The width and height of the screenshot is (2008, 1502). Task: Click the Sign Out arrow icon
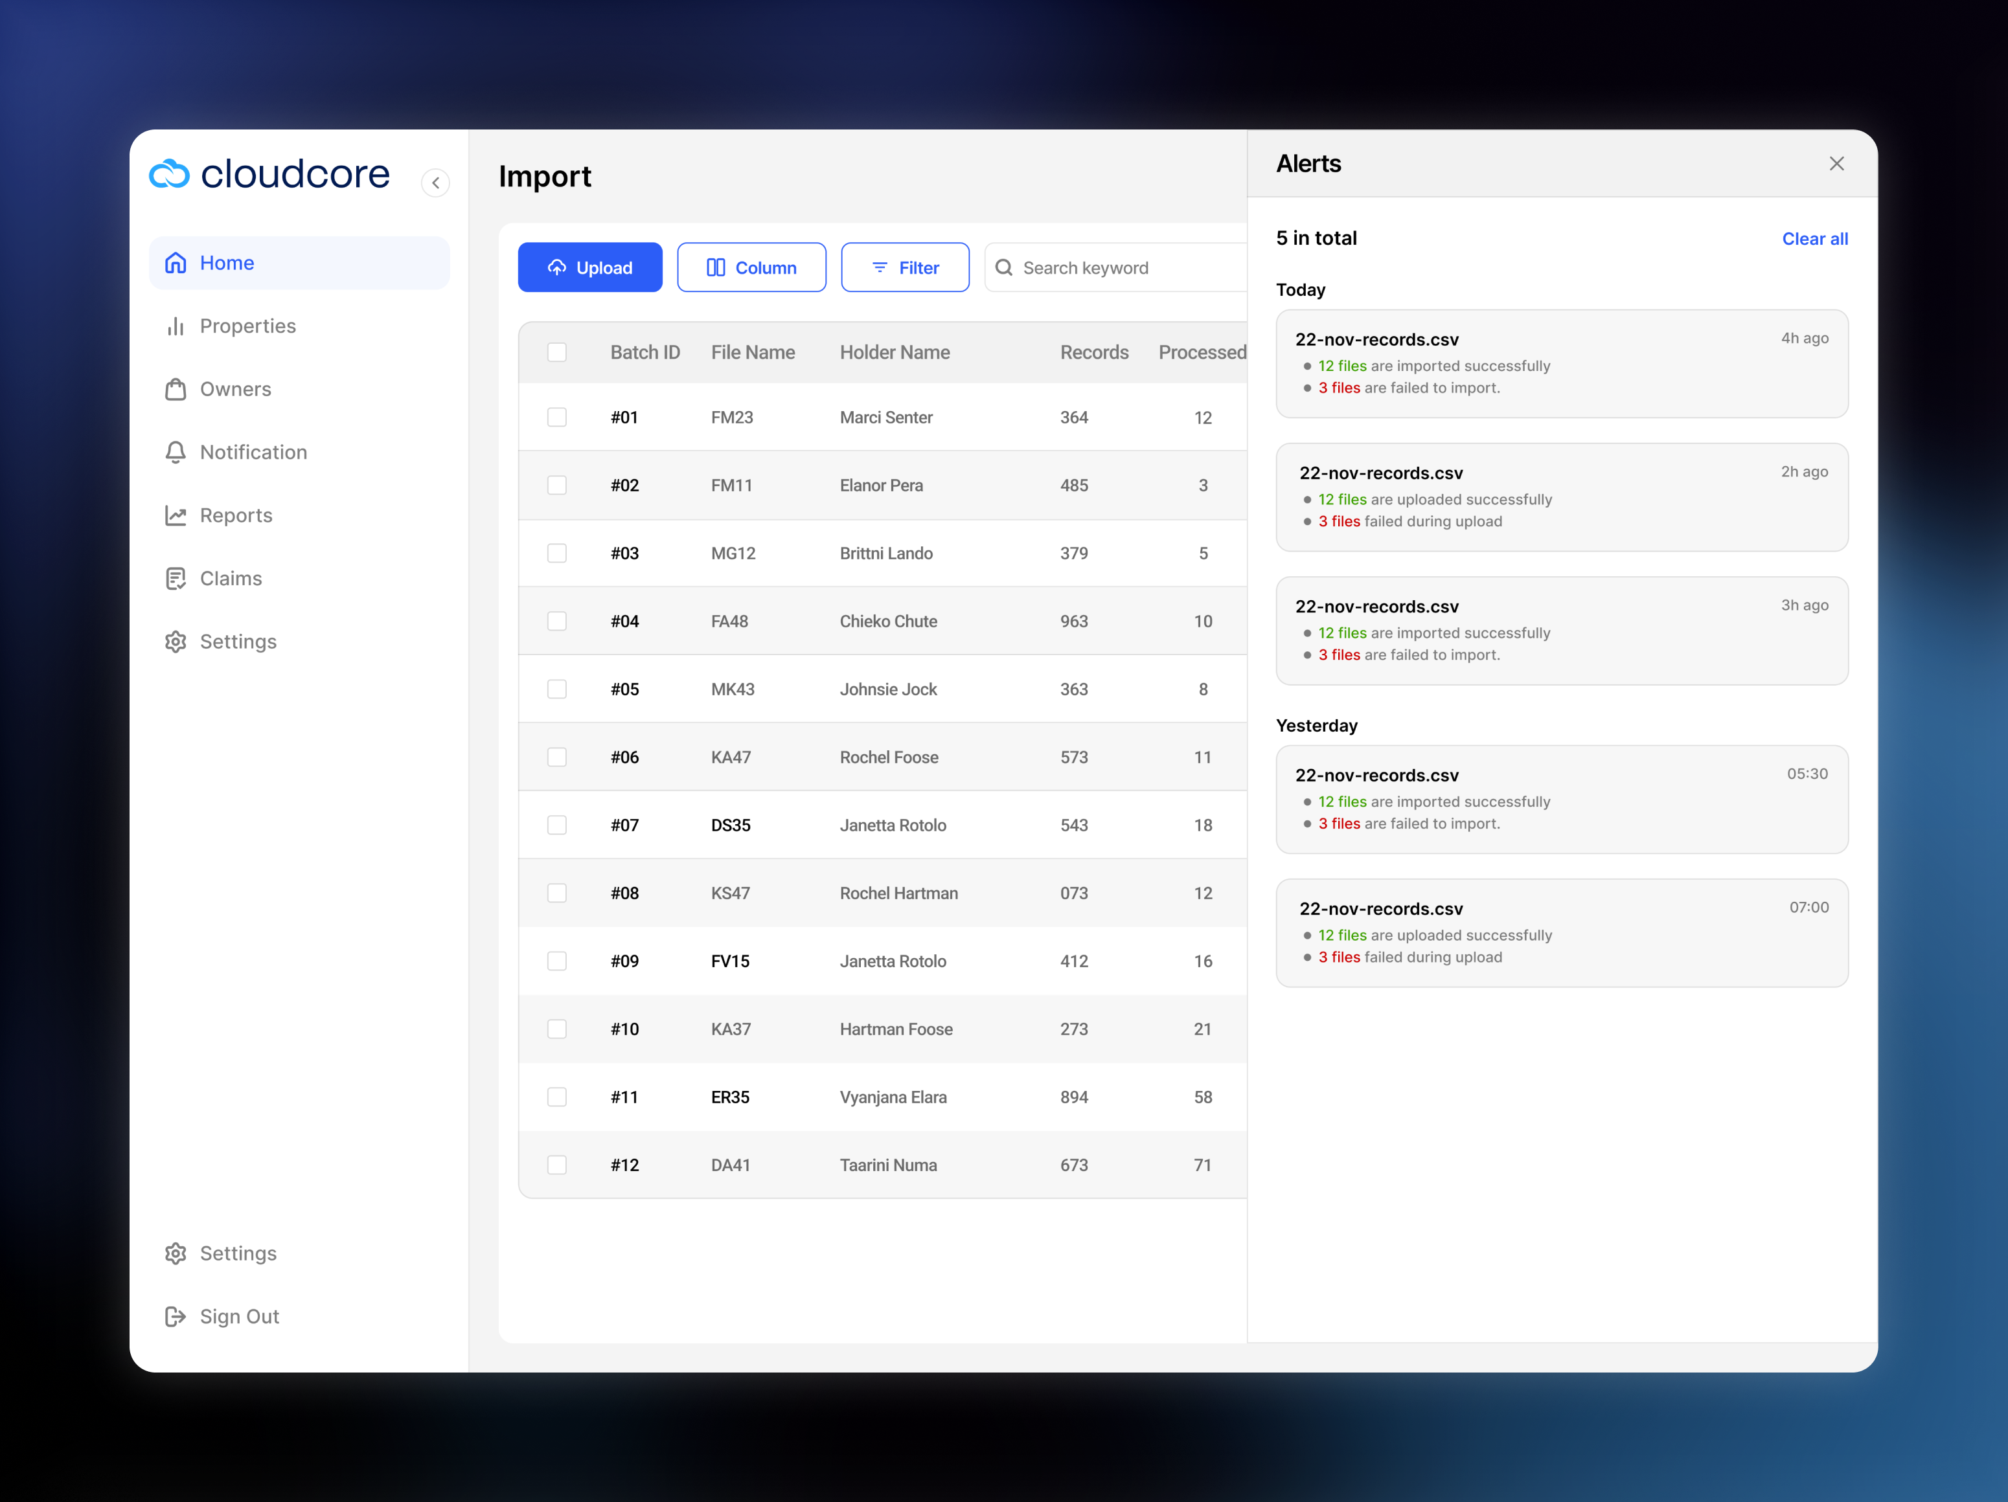click(175, 1316)
